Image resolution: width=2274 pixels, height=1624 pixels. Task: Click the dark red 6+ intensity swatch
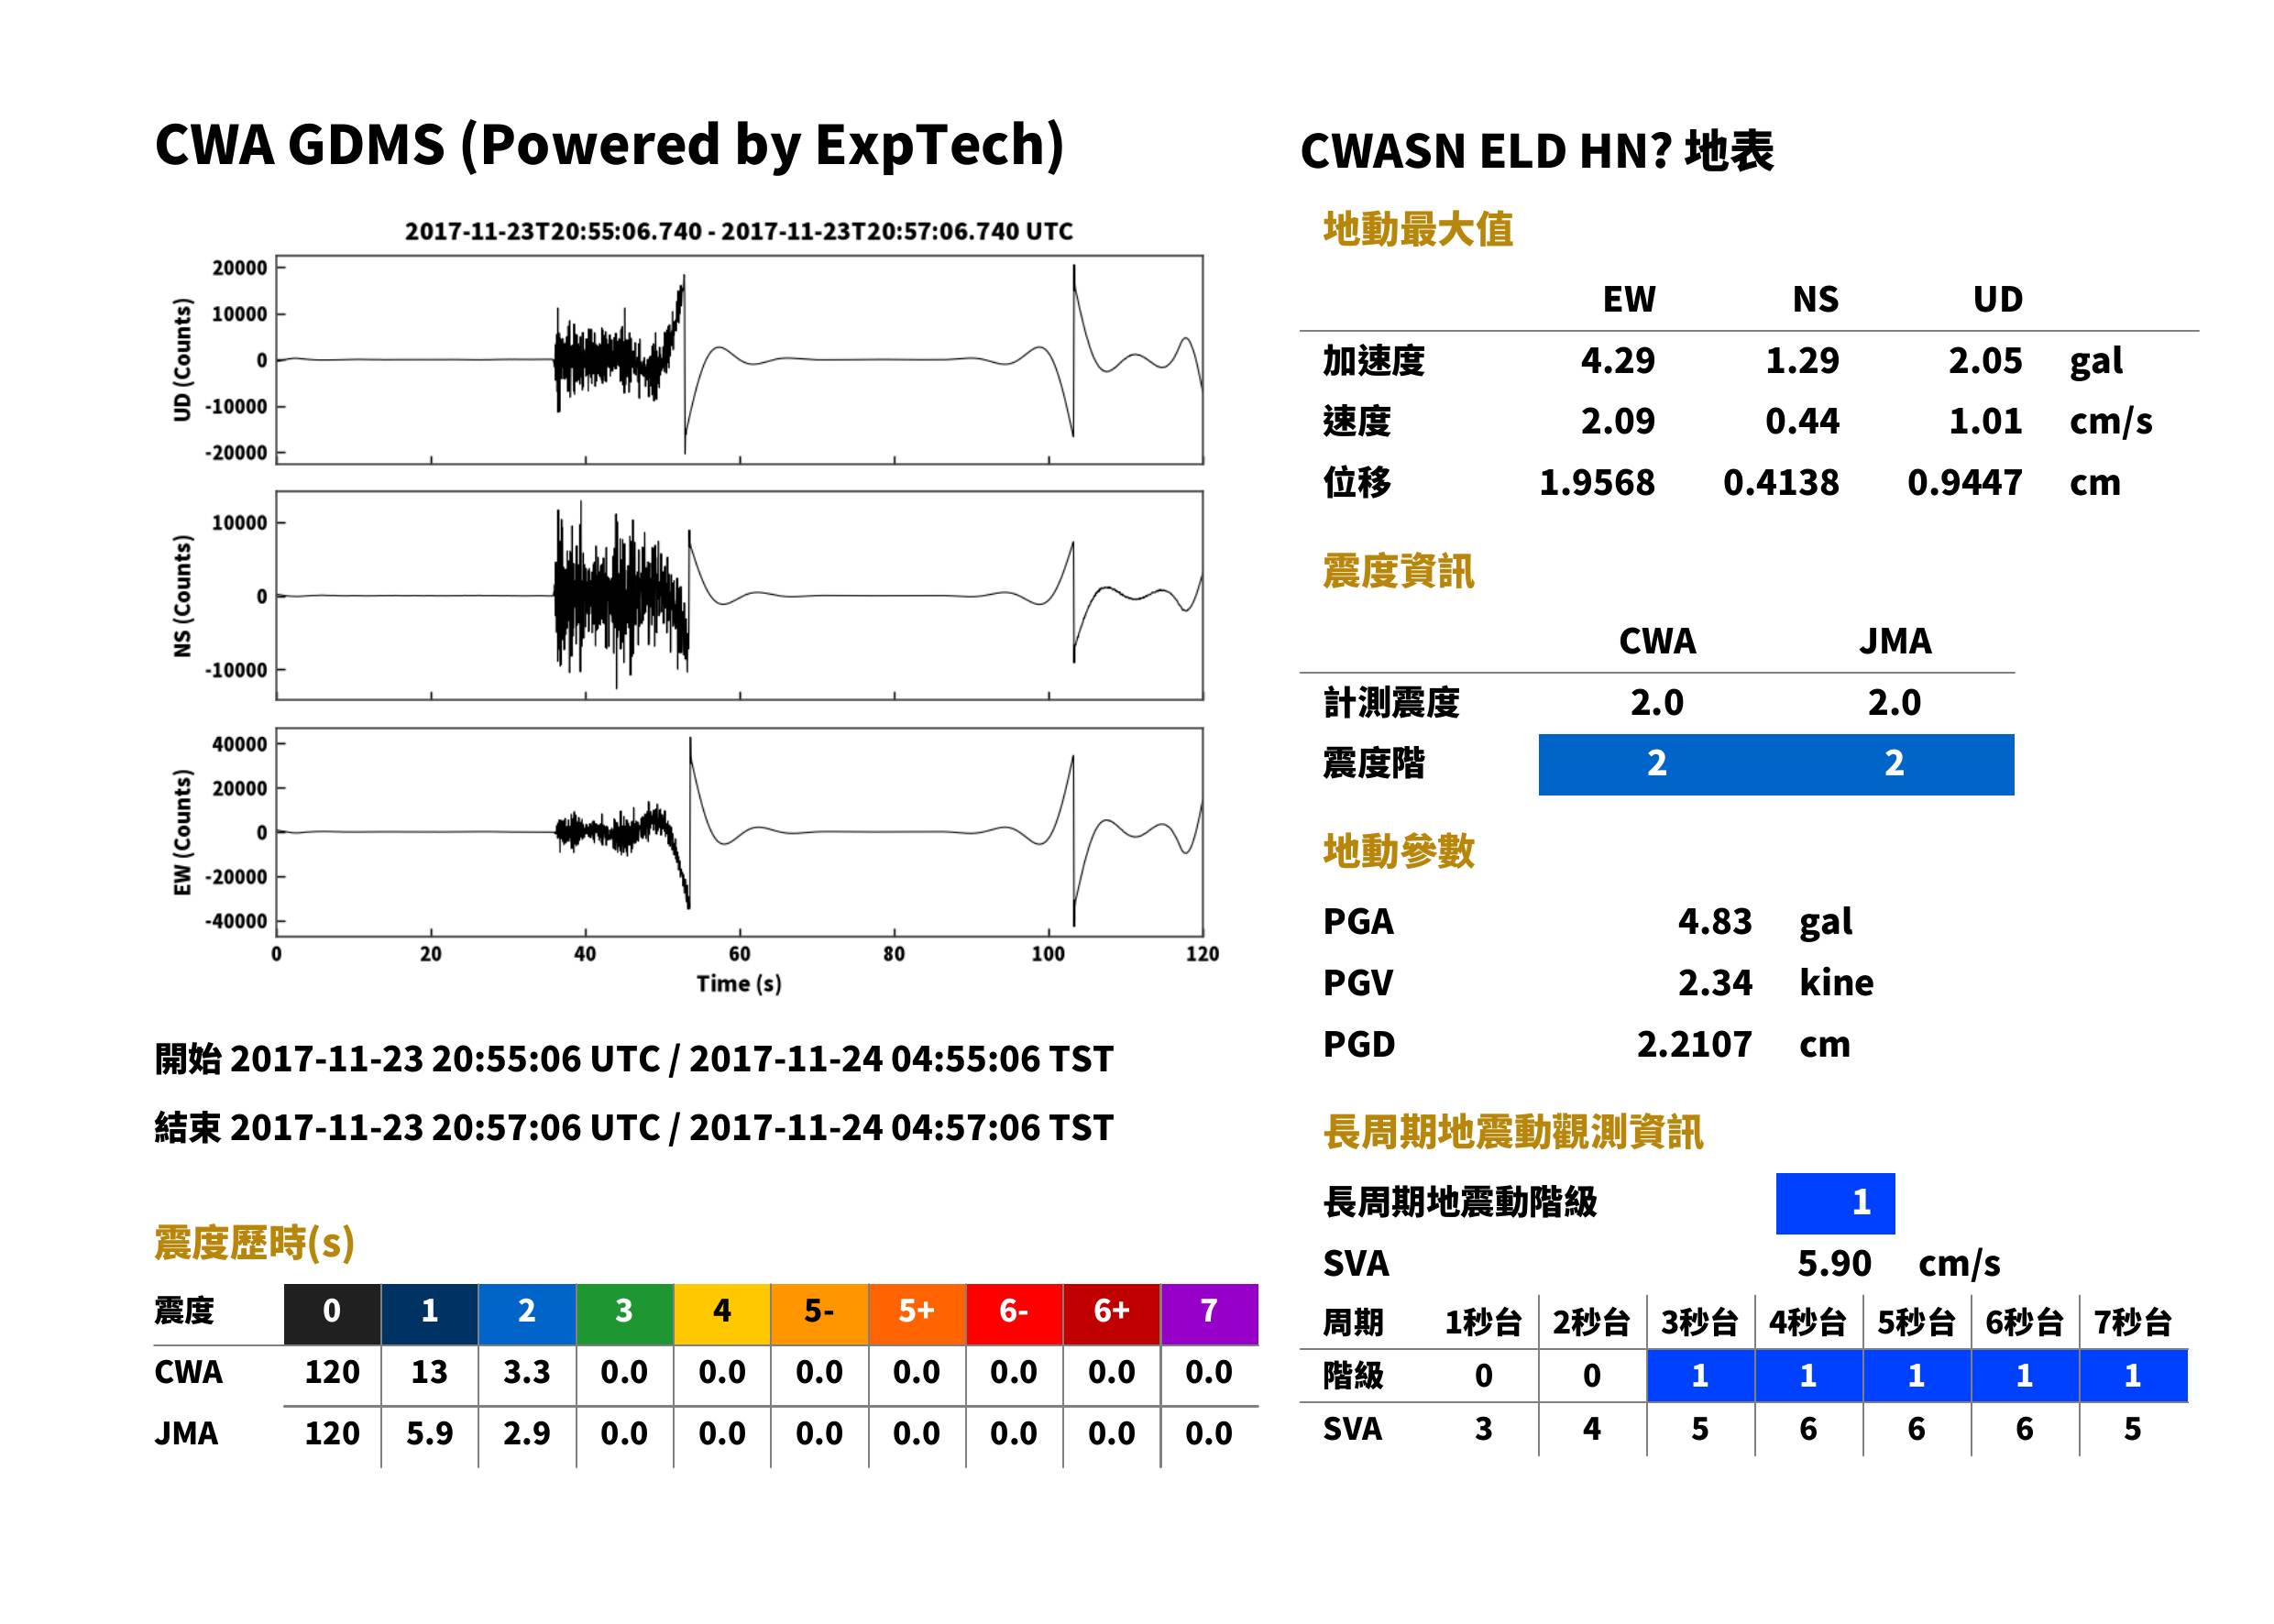(x=1112, y=1314)
